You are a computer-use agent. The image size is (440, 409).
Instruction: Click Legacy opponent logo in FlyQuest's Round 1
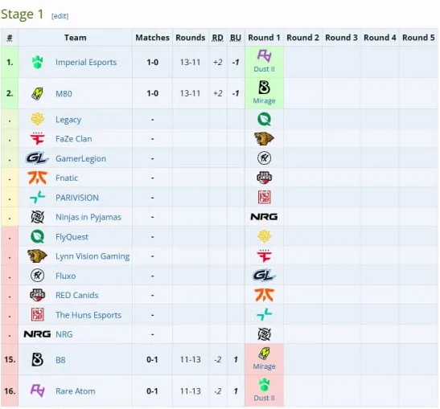coord(264,236)
